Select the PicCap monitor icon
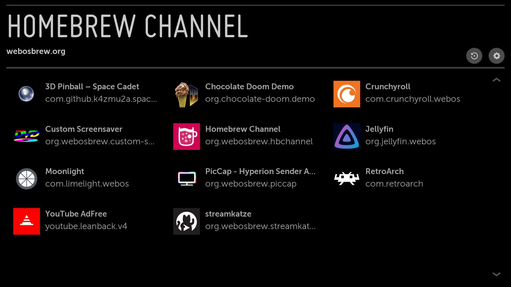This screenshot has width=511, height=287. [187, 179]
